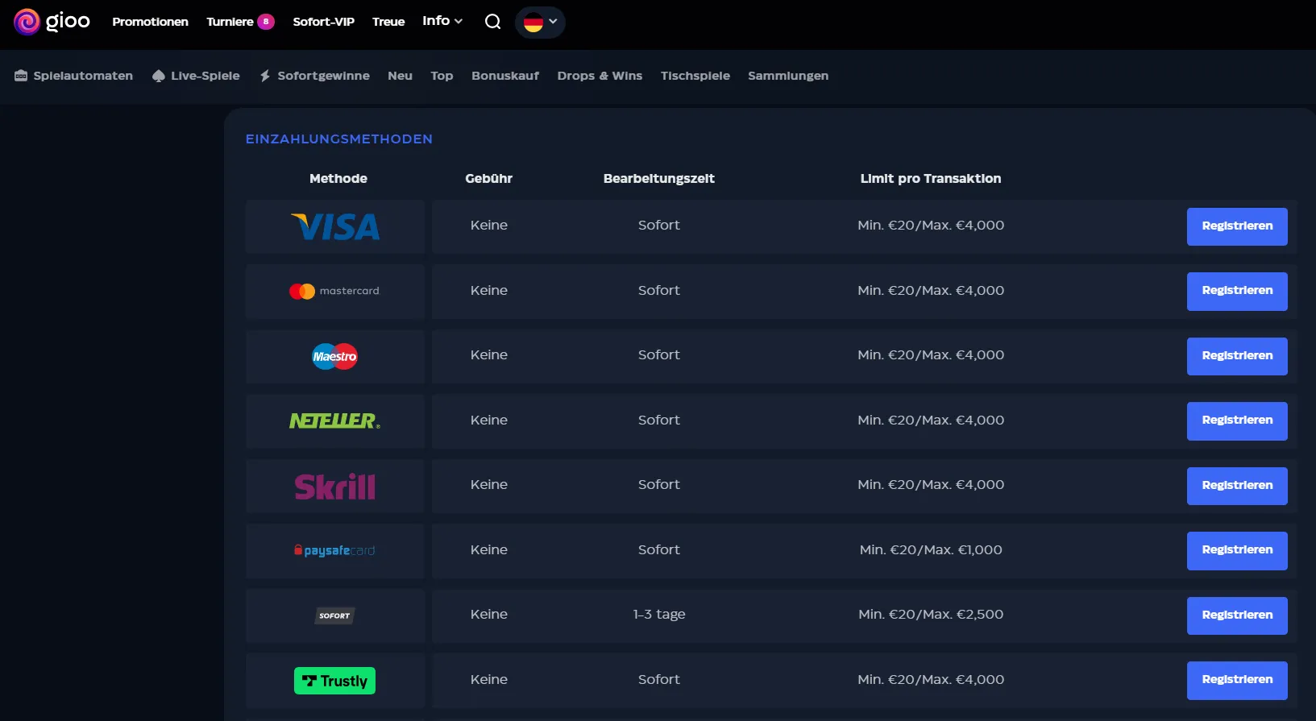Click the Limit pro Transaktion header
This screenshot has width=1316, height=721.
pyautogui.click(x=931, y=178)
